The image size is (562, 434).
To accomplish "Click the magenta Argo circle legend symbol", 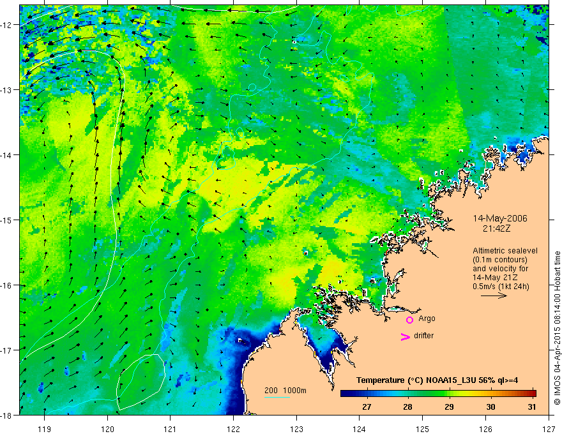I will (409, 320).
